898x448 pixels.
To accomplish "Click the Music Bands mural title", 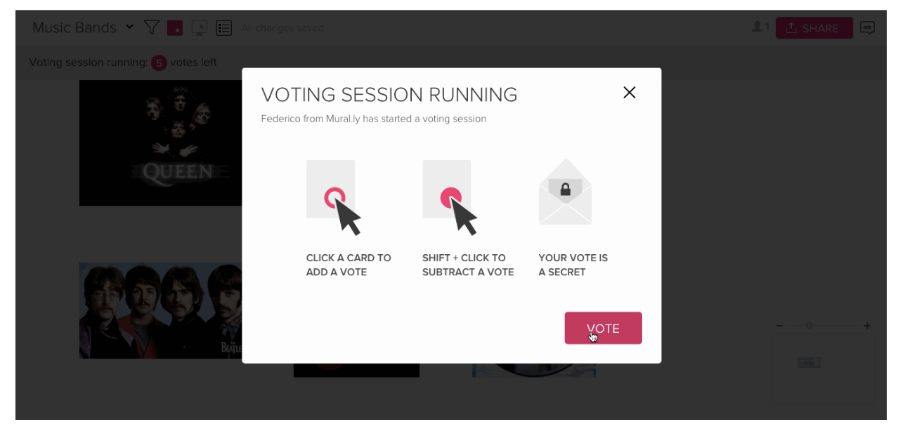I will pyautogui.click(x=74, y=27).
